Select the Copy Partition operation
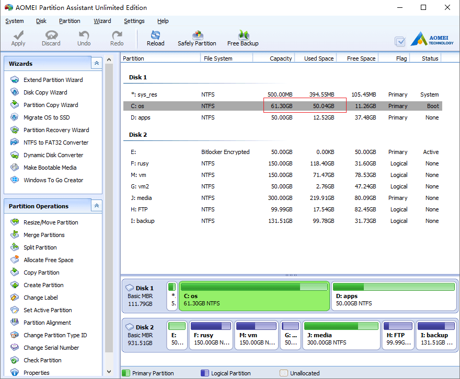460x379 pixels. [41, 273]
